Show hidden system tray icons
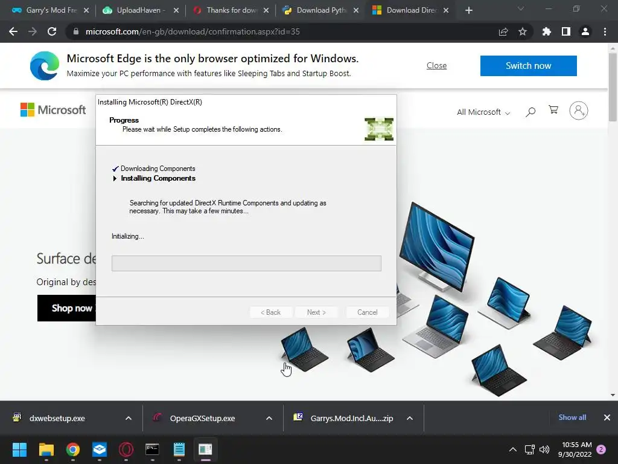Image resolution: width=618 pixels, height=464 pixels. click(513, 449)
